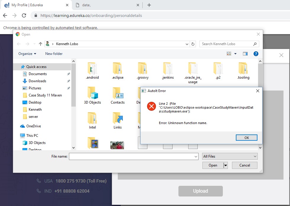Click the File name input field
This screenshot has width=290, height=206.
click(131, 156)
